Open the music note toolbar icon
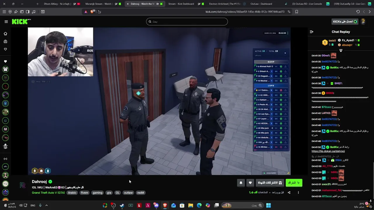This screenshot has height=210, width=374. (33, 12)
